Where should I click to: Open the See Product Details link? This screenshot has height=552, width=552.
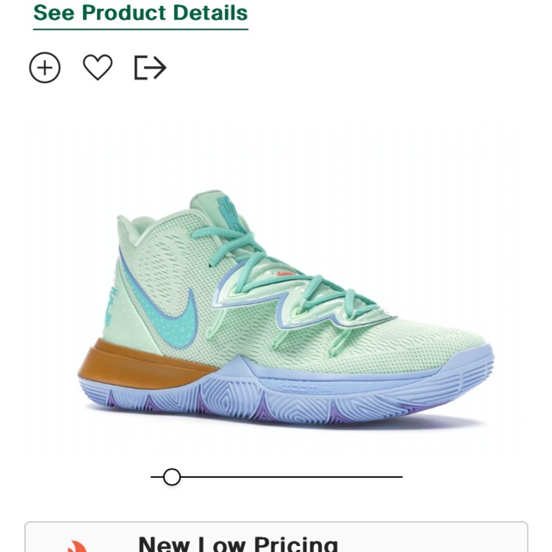click(x=140, y=13)
